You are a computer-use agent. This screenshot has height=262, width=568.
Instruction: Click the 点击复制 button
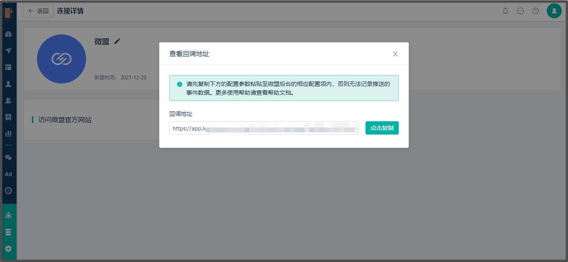[x=382, y=128]
